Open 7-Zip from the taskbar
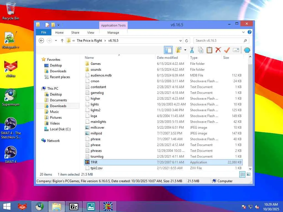283x212 pixels. [x=74, y=206]
